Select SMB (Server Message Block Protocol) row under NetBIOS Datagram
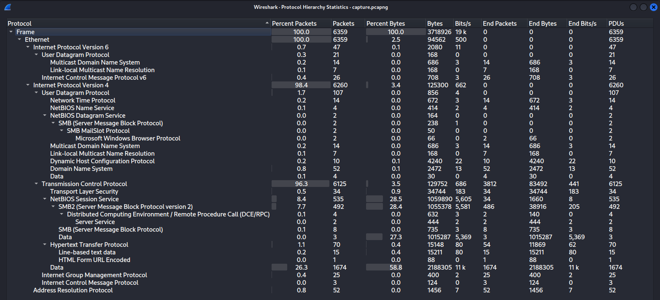Viewport: 660px width, 300px height. click(330, 123)
